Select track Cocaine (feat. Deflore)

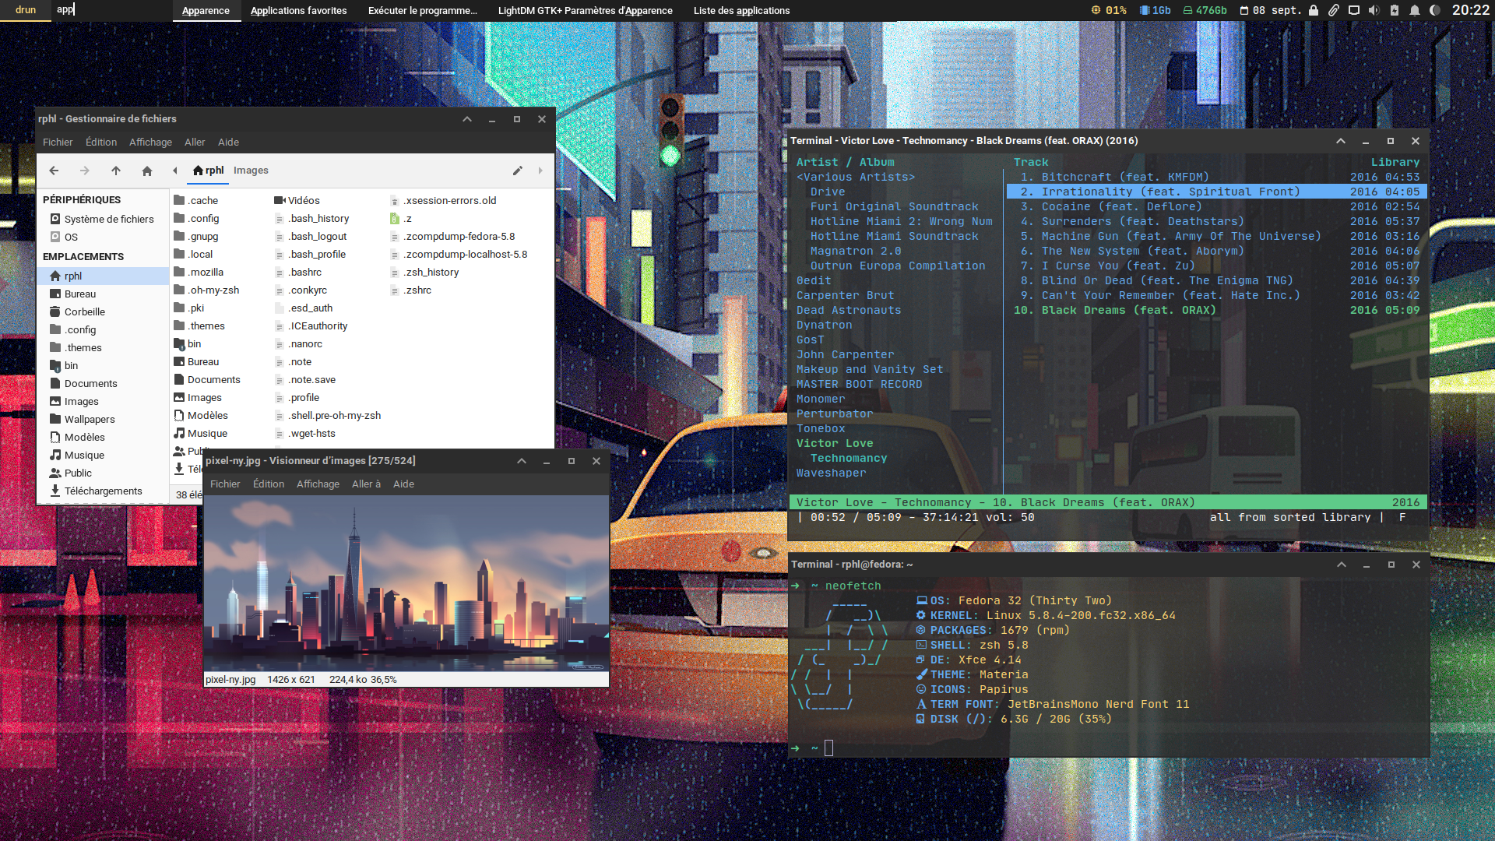[1121, 206]
